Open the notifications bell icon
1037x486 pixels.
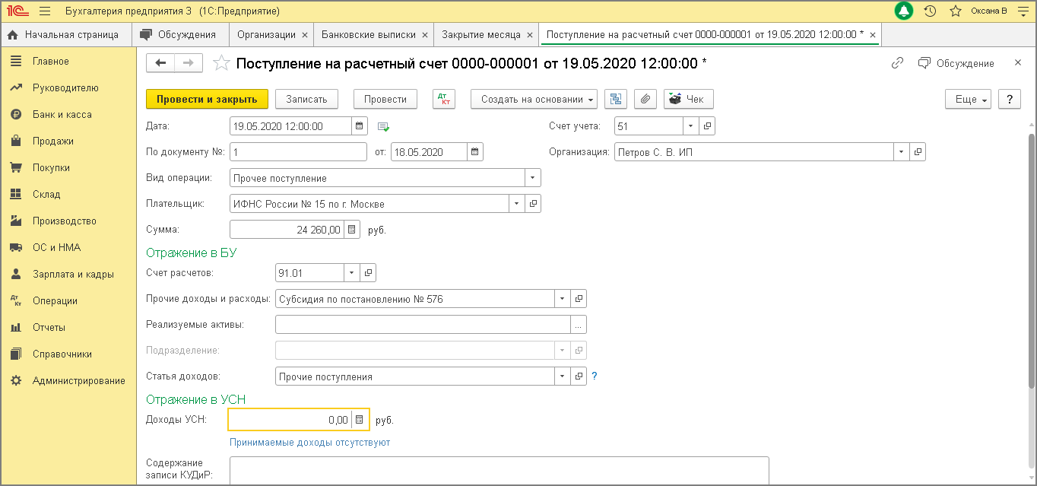tap(904, 11)
